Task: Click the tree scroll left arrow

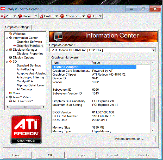Action: (x=7, y=107)
